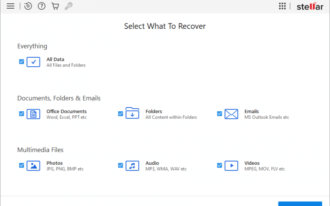
Task: Disable the Emails checkbox
Action: coord(219,114)
